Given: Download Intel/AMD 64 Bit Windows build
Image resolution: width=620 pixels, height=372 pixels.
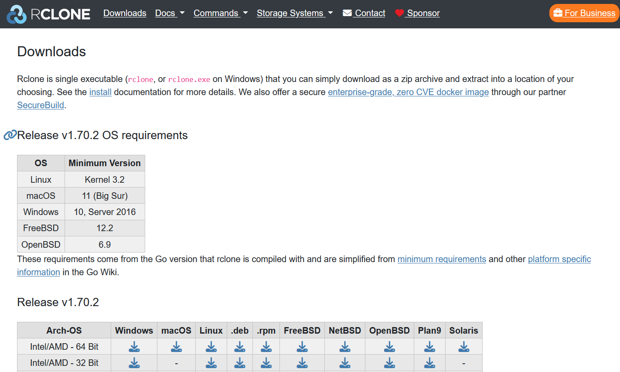Looking at the screenshot, I should tap(134, 347).
